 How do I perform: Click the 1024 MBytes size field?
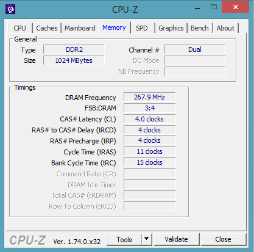(x=74, y=60)
